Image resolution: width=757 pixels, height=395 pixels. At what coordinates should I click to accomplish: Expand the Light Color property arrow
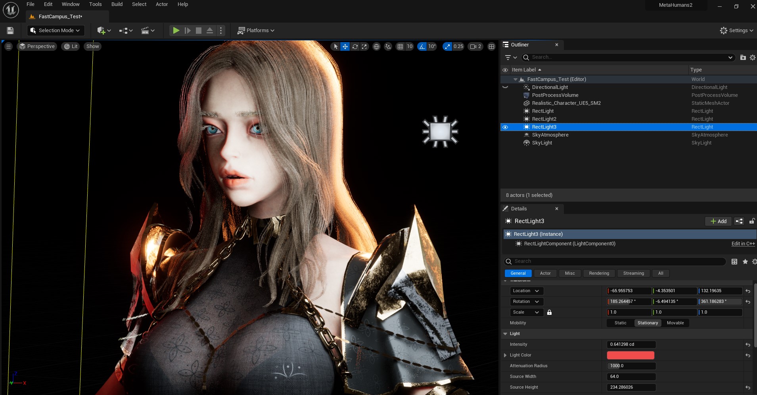coord(505,355)
